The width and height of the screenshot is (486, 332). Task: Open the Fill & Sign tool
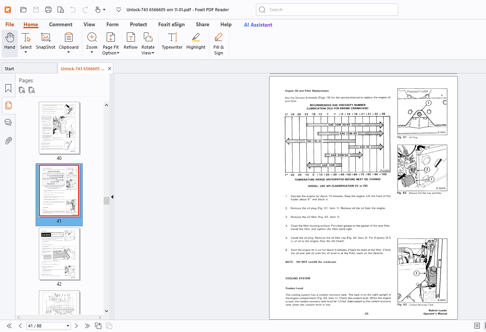point(218,43)
